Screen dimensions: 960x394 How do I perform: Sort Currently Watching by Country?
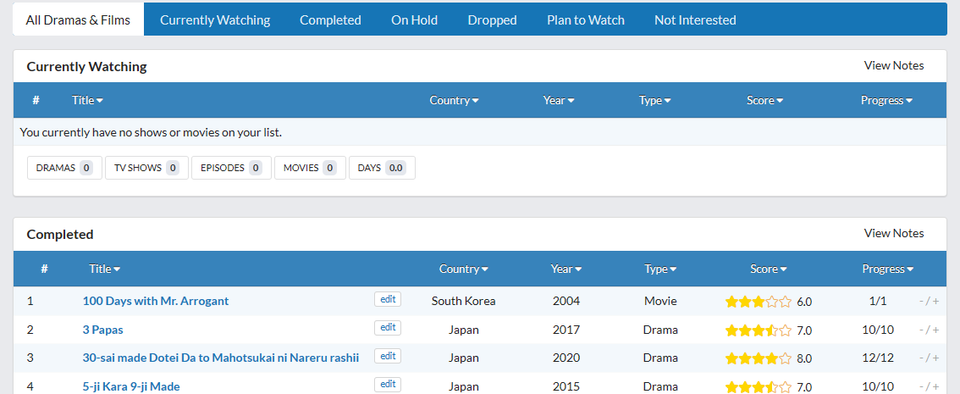coord(455,101)
